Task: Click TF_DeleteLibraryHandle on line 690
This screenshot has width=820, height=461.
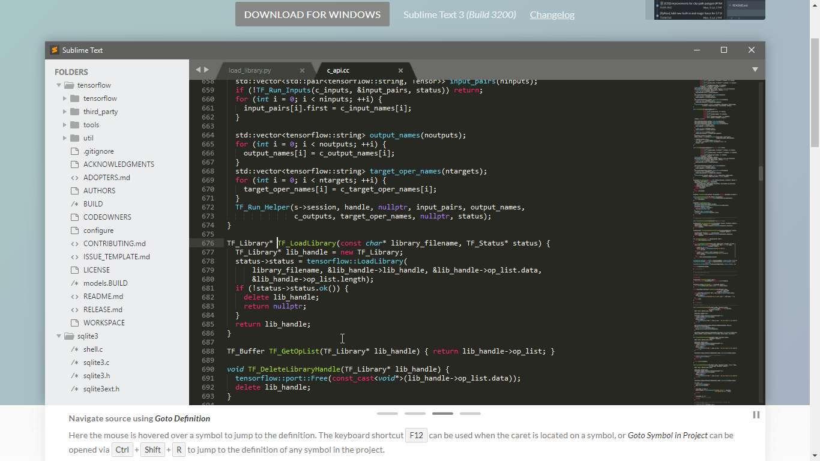Action: (294, 369)
